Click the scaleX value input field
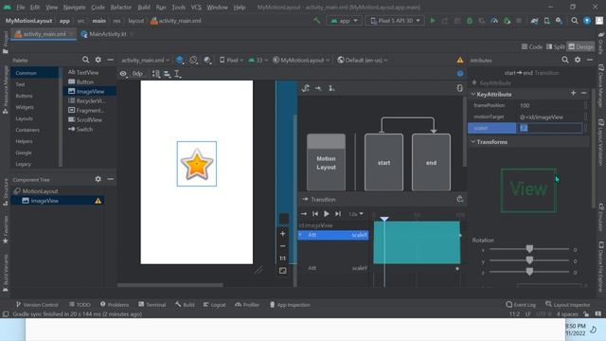The width and height of the screenshot is (606, 341). (549, 128)
